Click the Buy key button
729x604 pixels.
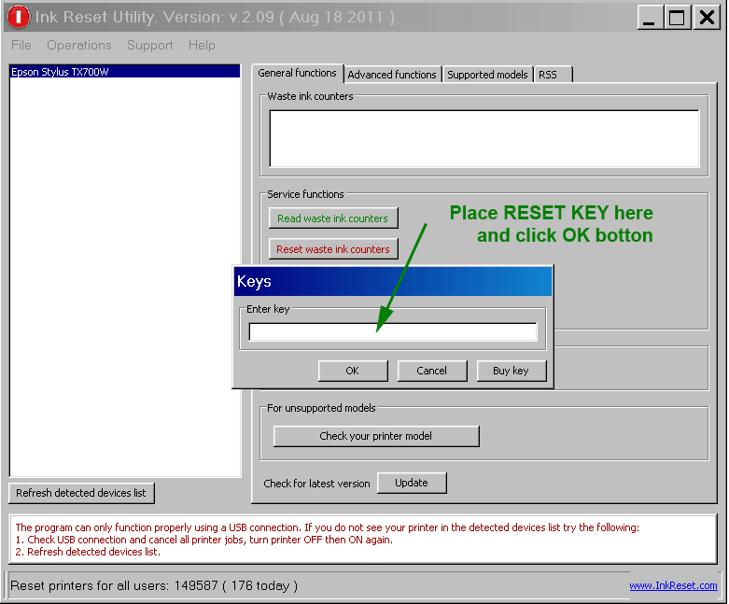tap(511, 371)
